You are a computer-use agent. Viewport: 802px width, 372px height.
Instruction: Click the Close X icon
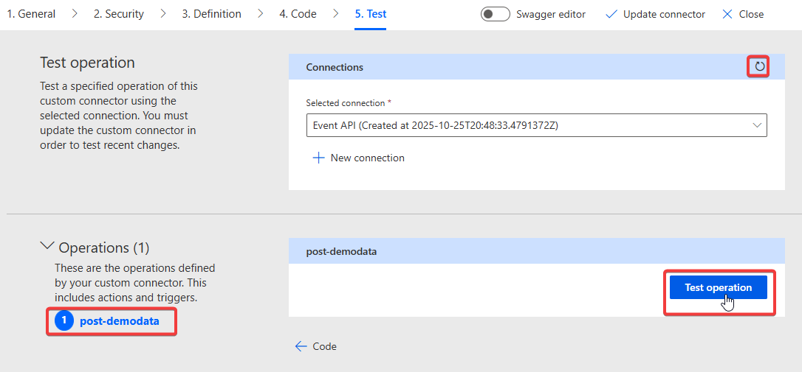click(727, 14)
